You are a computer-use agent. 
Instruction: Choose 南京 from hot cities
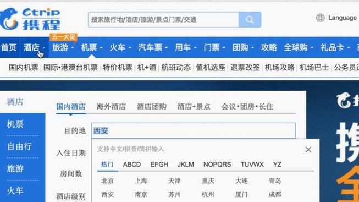[141, 194]
